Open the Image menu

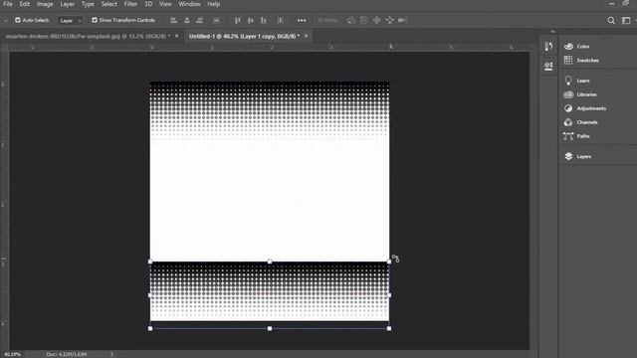(x=45, y=4)
